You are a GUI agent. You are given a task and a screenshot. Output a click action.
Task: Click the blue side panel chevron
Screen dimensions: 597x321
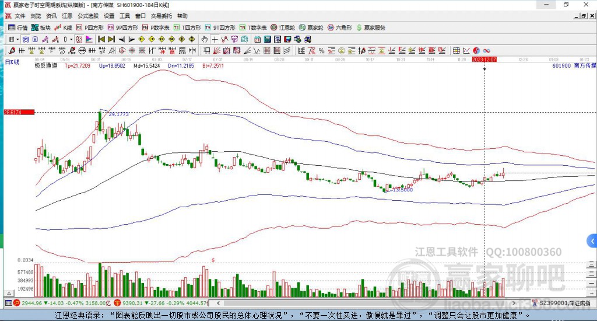[592, 241]
